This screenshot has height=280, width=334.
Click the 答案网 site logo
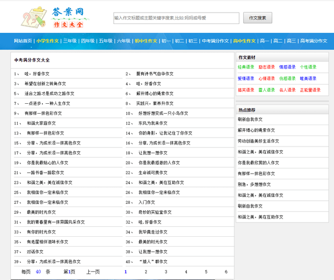pos(55,17)
